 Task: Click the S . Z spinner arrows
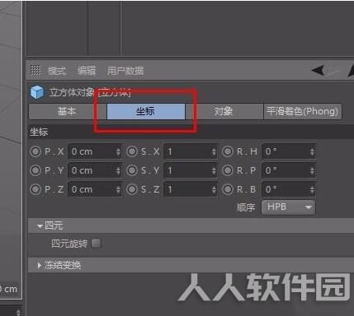tap(215, 189)
